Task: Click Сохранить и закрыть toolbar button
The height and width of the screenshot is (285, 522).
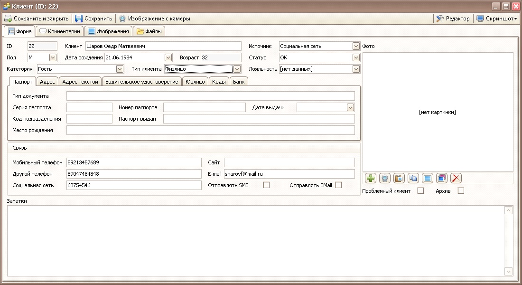Action: pyautogui.click(x=36, y=19)
